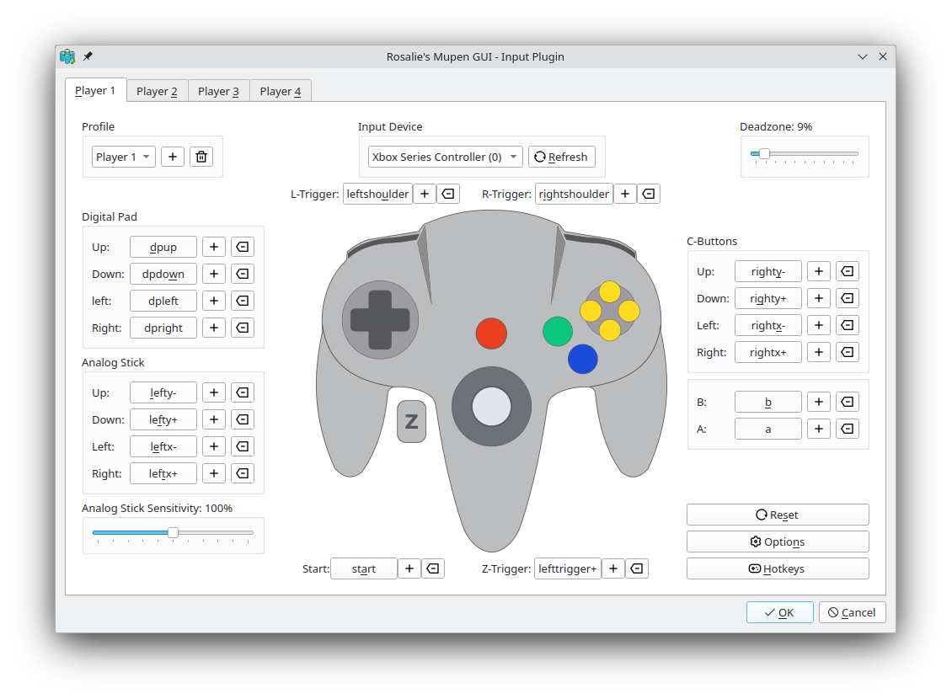Switch to the Player 2 tab
The height and width of the screenshot is (699, 952).
pyautogui.click(x=158, y=91)
